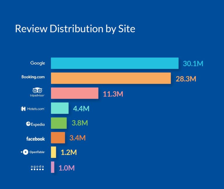The image size is (224, 189).
Task: Select the orange Booking.com bar
Action: click(111, 78)
